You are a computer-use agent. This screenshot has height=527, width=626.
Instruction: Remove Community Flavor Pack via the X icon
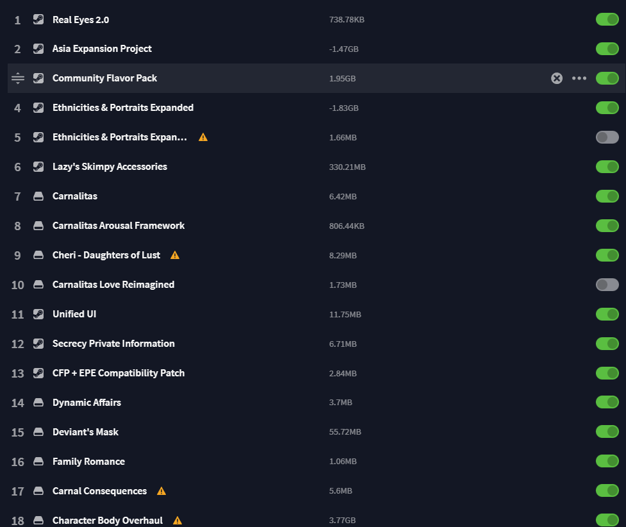556,78
